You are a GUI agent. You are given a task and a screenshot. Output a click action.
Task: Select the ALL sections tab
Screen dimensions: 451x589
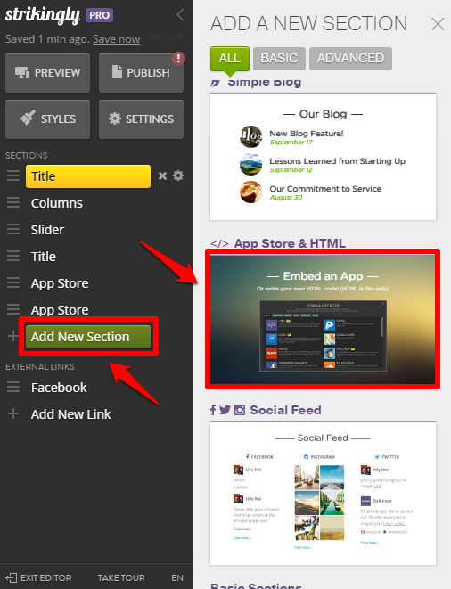pyautogui.click(x=230, y=59)
